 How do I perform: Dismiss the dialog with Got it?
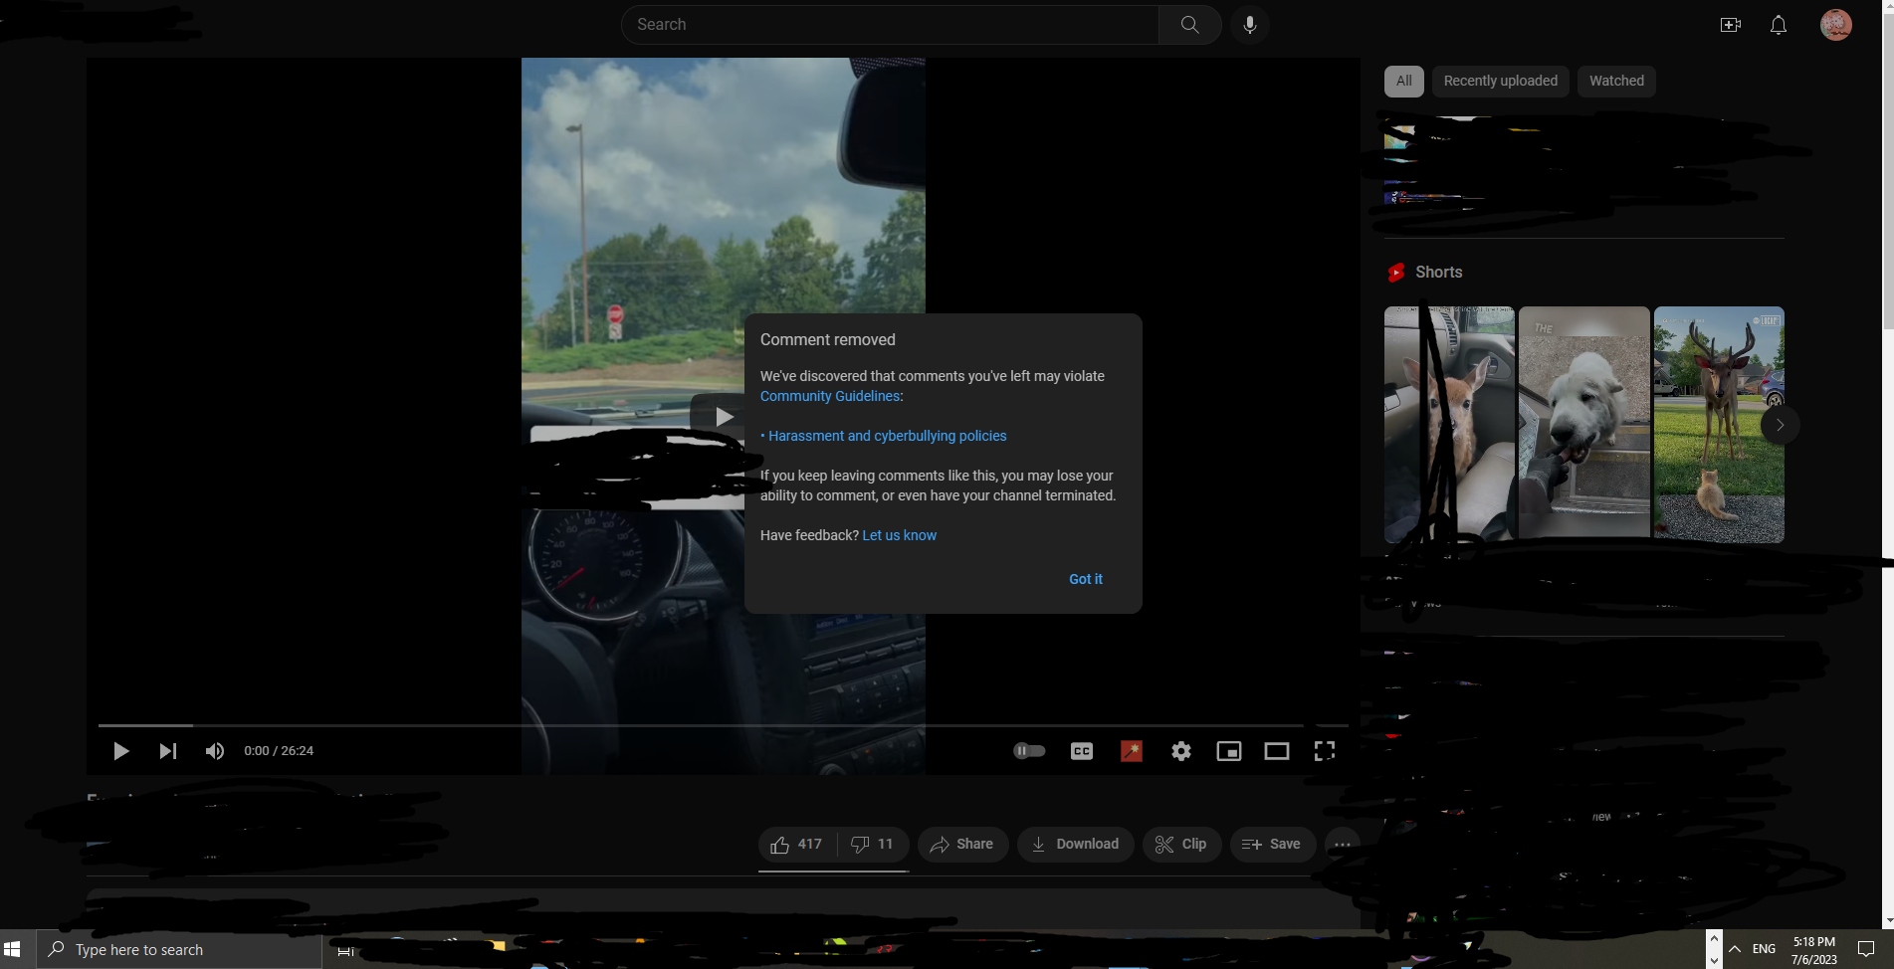(x=1085, y=579)
